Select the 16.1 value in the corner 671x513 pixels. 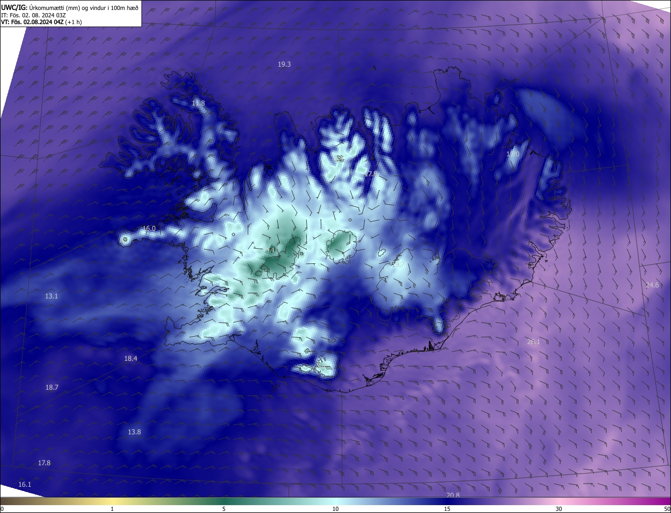[25, 484]
